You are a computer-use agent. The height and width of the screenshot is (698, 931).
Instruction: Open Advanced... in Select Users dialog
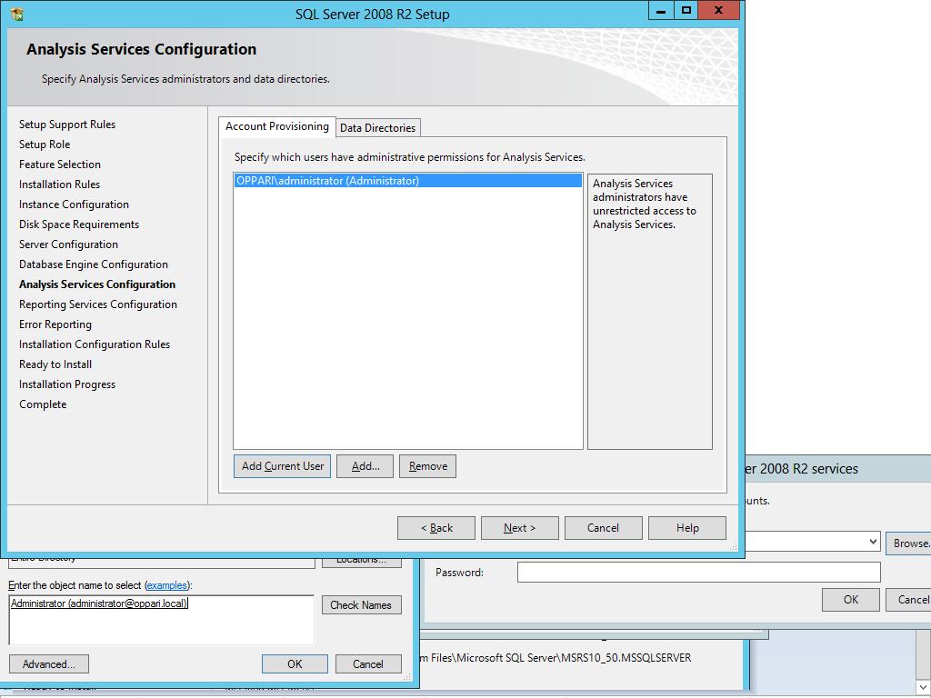point(49,664)
